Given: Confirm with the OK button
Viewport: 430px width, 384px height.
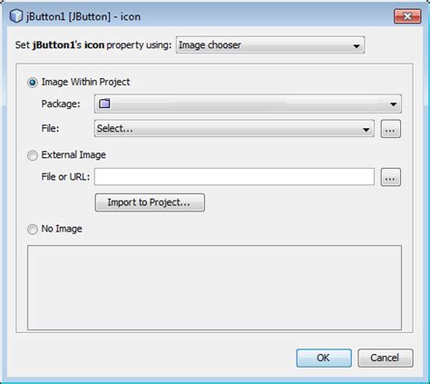Looking at the screenshot, I should tap(324, 358).
